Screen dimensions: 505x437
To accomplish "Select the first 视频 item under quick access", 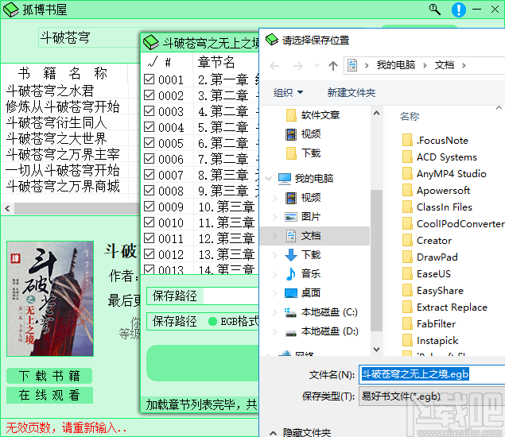I will pyautogui.click(x=303, y=133).
